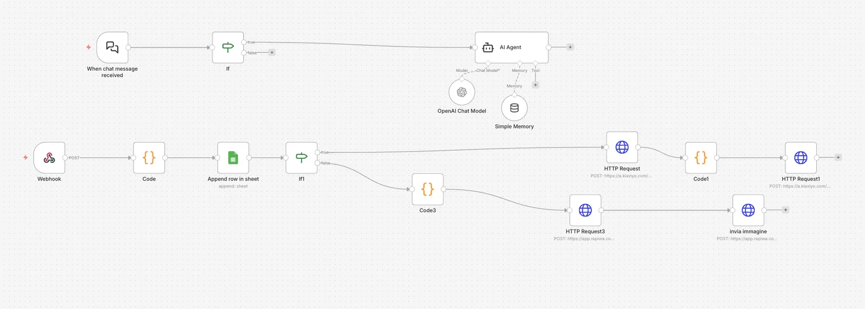Viewport: 865px width, 309px height.
Task: Open the Code3 node
Action: (x=428, y=189)
